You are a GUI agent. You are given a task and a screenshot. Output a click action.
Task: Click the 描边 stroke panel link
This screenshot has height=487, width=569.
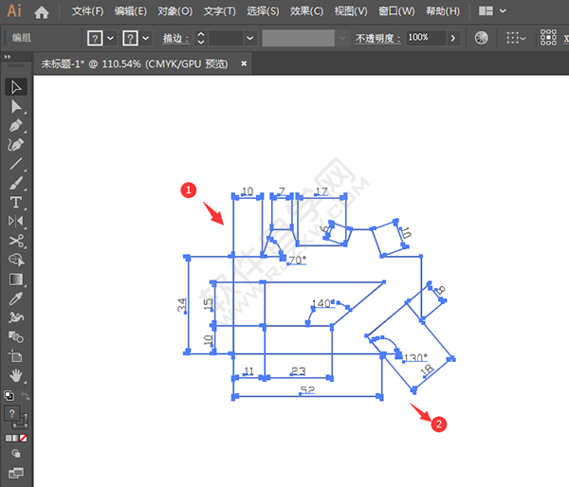(x=175, y=38)
